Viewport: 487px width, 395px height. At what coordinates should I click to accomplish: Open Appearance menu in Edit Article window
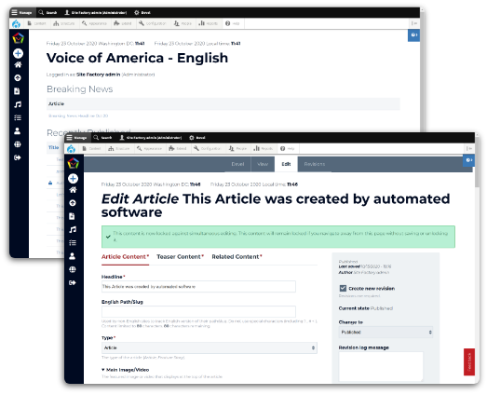[149, 148]
